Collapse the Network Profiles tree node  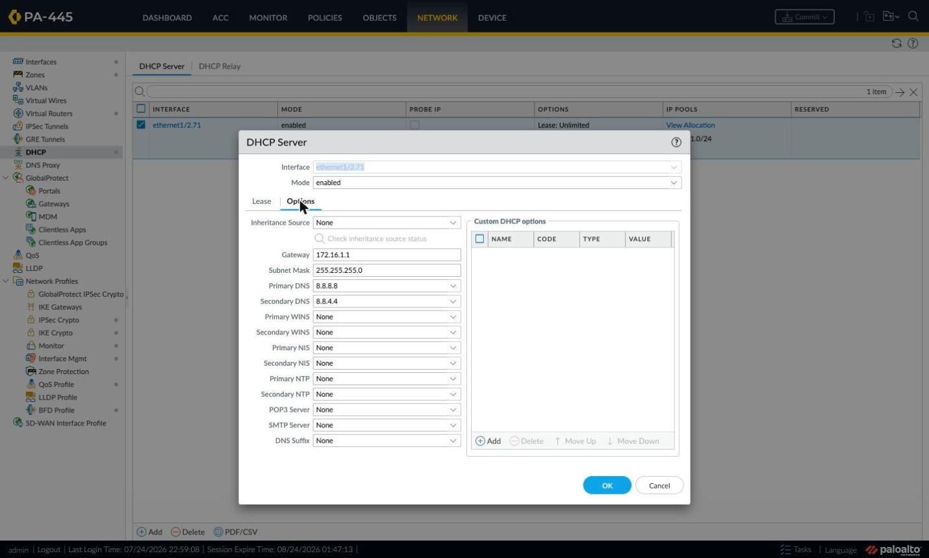6,281
